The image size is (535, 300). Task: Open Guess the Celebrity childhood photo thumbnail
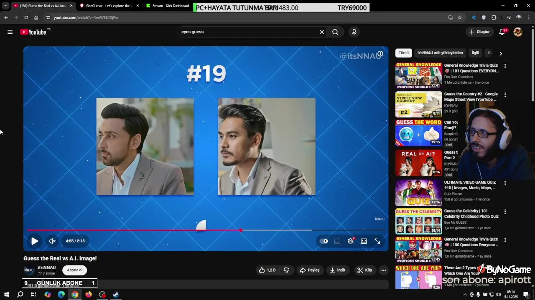tap(418, 221)
